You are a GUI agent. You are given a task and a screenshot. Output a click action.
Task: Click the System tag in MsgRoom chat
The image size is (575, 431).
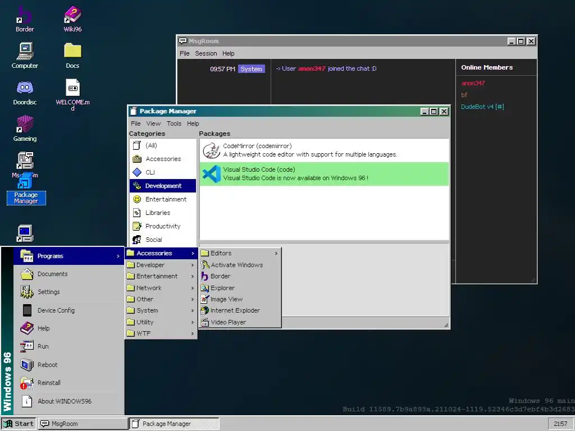[x=251, y=69]
